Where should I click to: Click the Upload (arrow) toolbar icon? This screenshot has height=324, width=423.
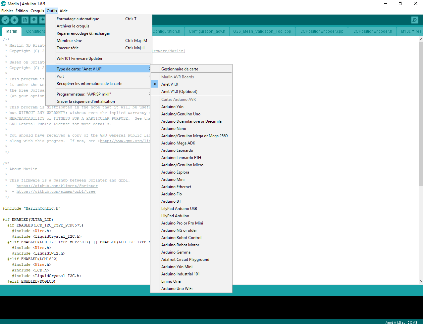pos(14,20)
